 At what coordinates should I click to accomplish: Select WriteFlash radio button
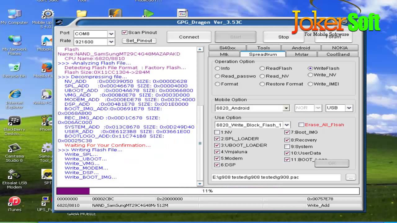tap(310, 68)
